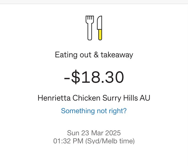Select the date Sun 23 Mar 2025
This screenshot has width=188, height=166.
tap(94, 133)
